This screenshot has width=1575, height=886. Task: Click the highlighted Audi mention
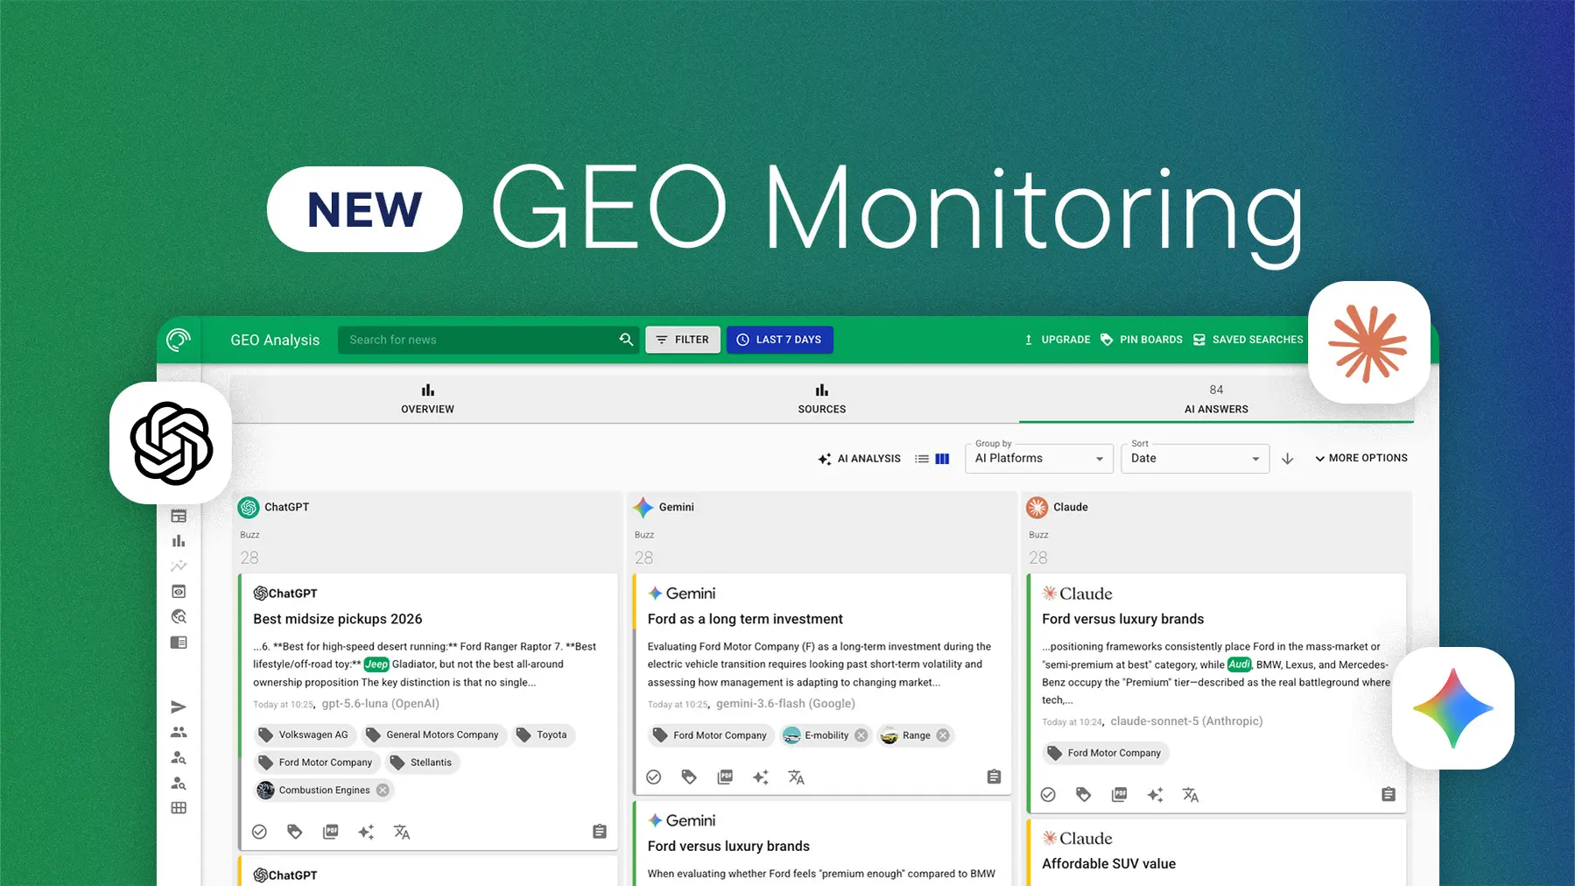[x=1240, y=664]
